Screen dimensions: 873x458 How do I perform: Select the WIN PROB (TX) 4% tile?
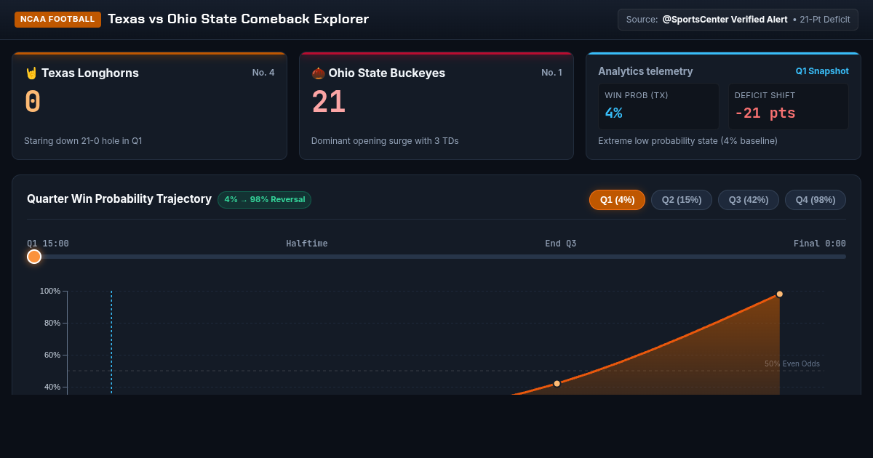pyautogui.click(x=658, y=106)
